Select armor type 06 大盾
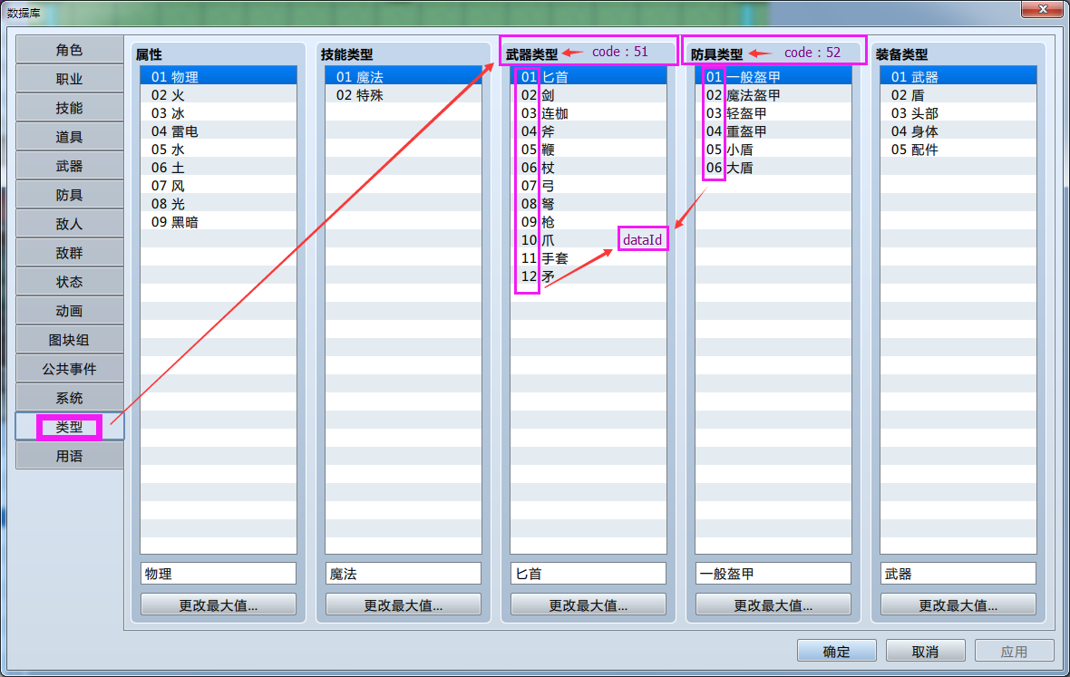This screenshot has height=677, width=1070. click(x=773, y=167)
